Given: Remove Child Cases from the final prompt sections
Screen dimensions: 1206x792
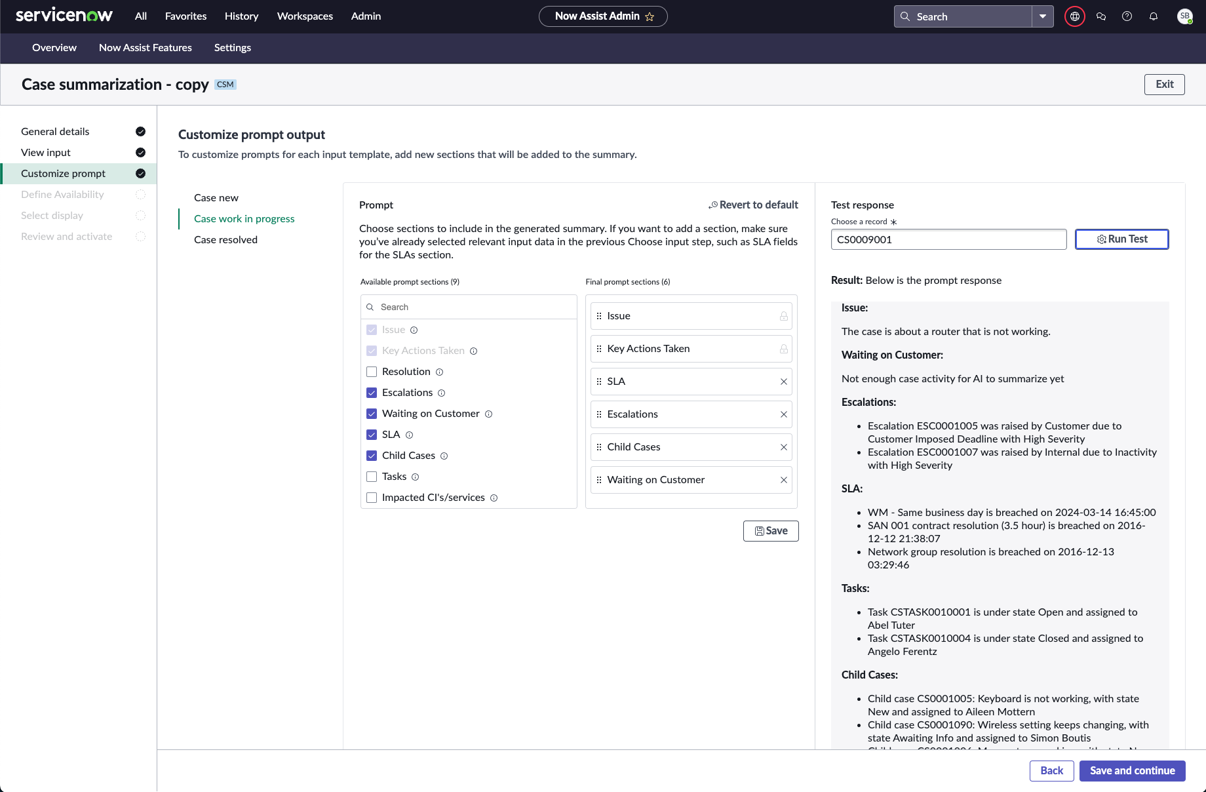Looking at the screenshot, I should click(x=784, y=447).
